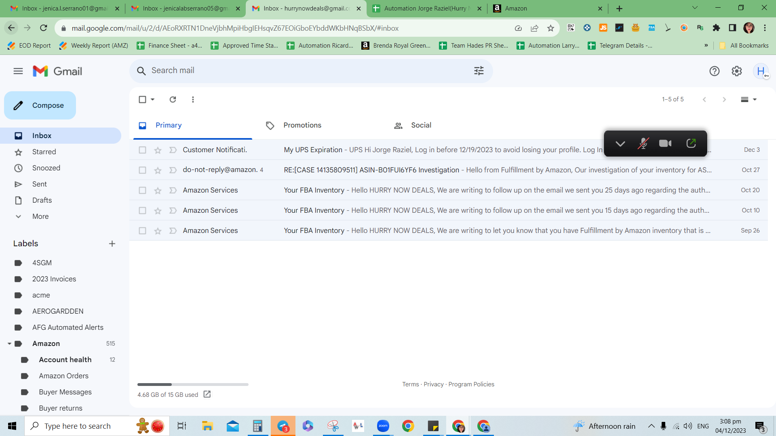Toggle camera in meeting overlay
Viewport: 776px width, 436px height.
pyautogui.click(x=665, y=143)
